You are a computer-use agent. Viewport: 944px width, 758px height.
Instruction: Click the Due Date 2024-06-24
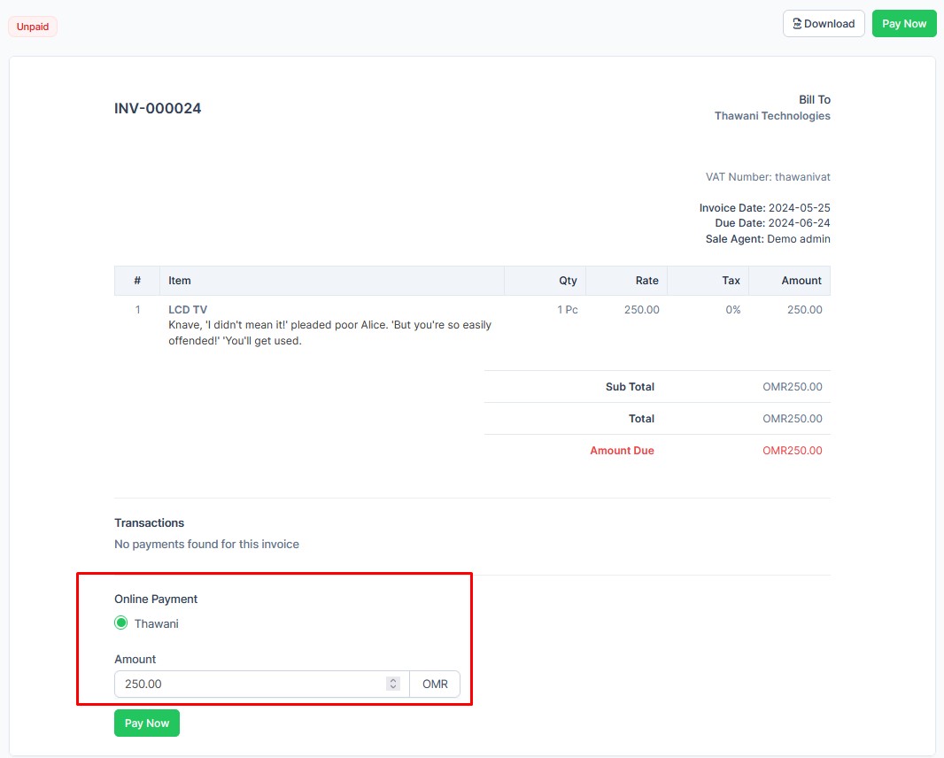pos(772,223)
